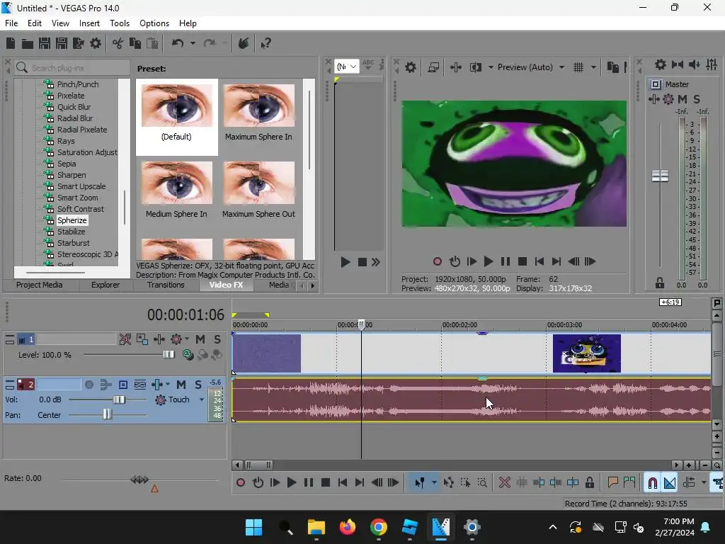Click the What's This help icon
Viewport: 725px width, 544px height.
pos(266,43)
